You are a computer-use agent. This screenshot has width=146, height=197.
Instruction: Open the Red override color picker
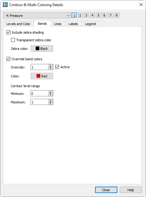[x=42, y=76]
